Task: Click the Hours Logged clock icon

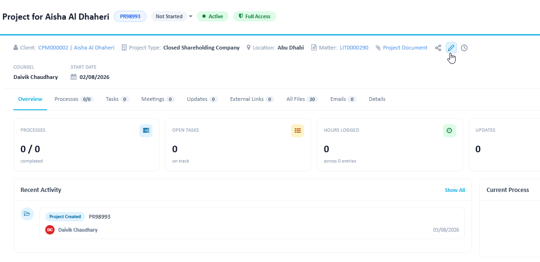Action: point(449,131)
